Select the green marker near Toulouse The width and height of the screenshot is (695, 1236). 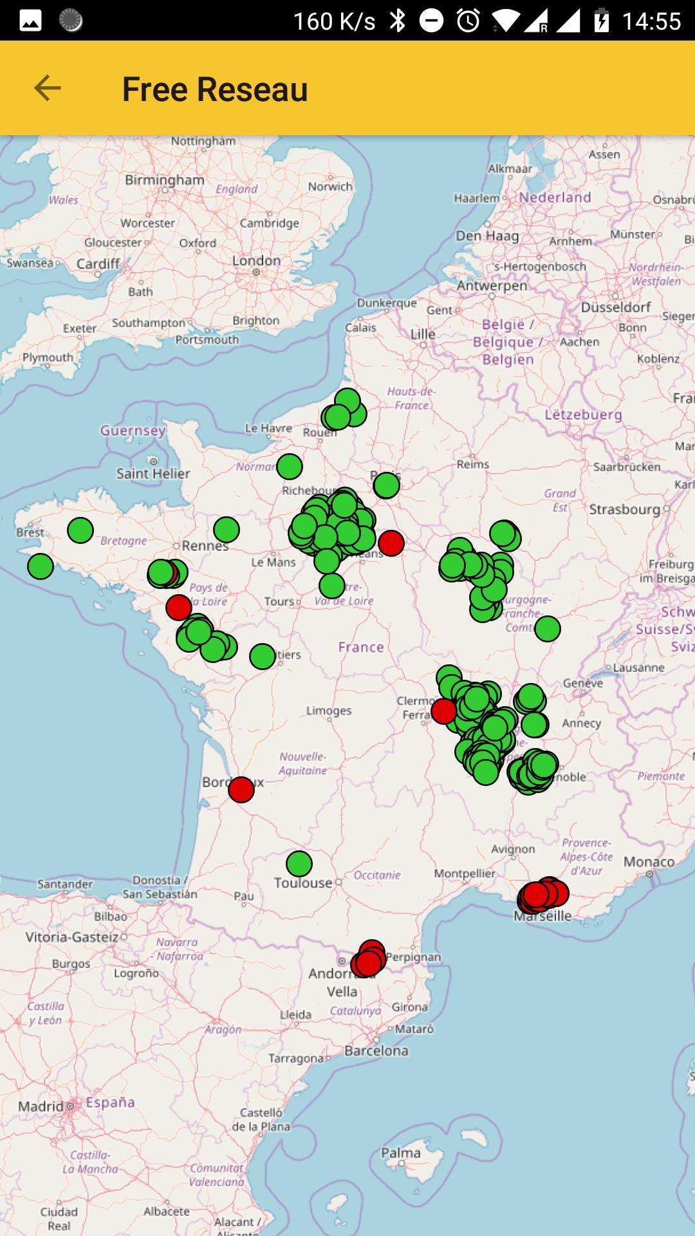click(x=299, y=864)
